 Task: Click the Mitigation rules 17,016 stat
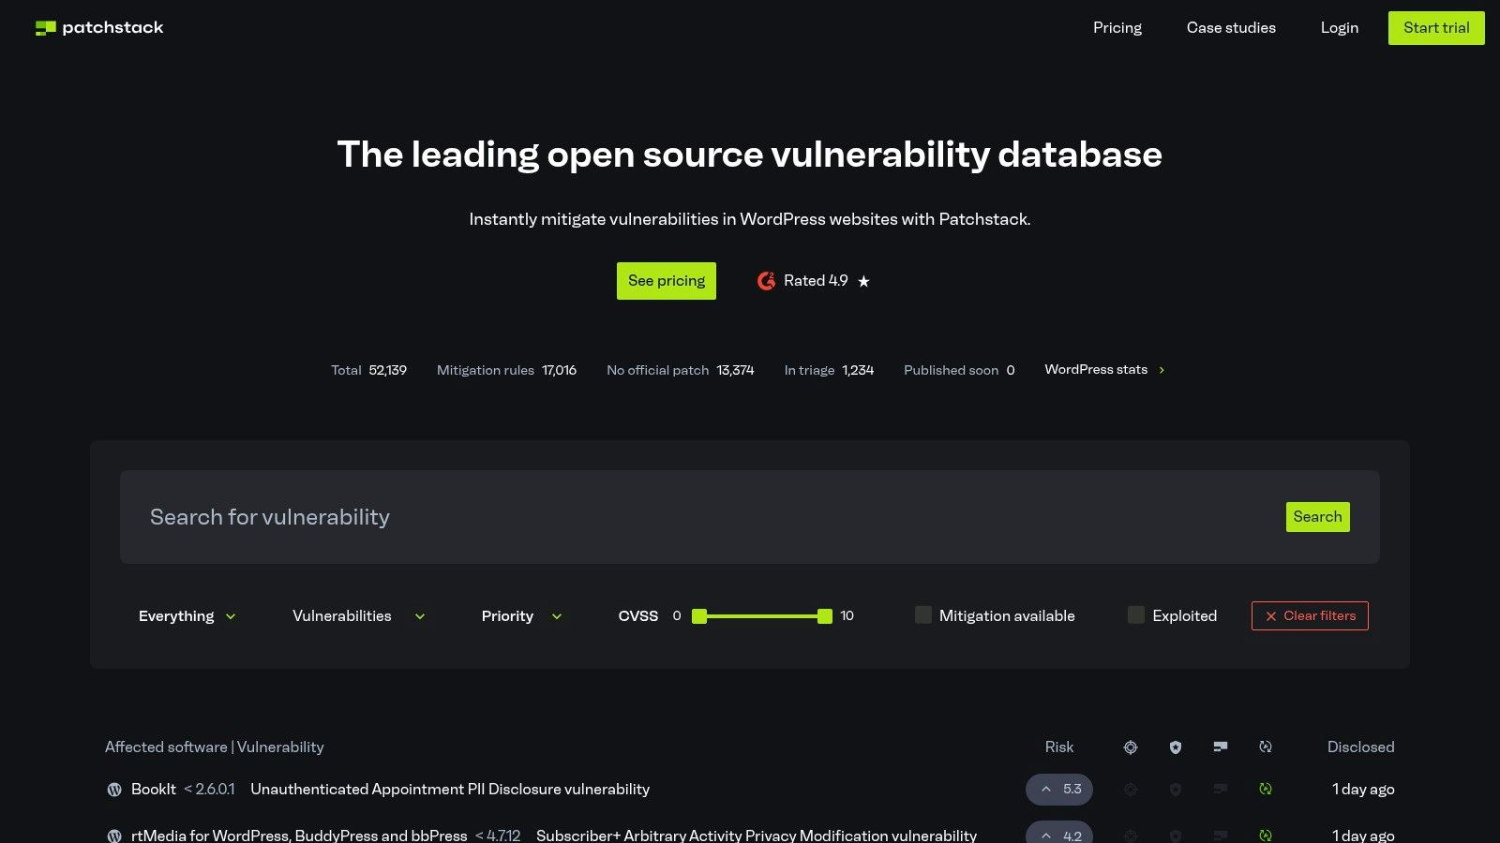pyautogui.click(x=506, y=370)
